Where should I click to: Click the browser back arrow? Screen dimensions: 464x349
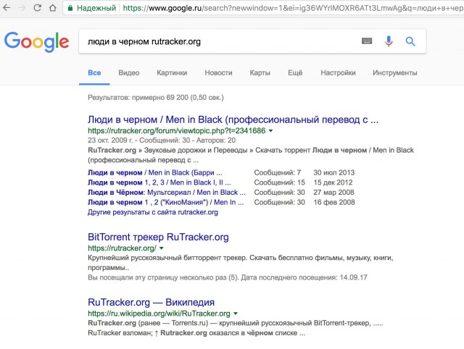[7, 7]
